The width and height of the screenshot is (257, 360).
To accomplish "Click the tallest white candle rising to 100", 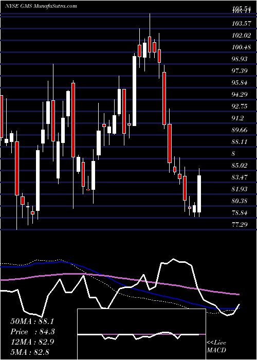I will click(135, 91).
